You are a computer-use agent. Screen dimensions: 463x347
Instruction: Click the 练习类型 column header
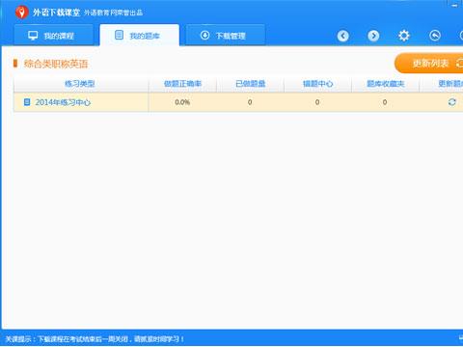point(80,84)
